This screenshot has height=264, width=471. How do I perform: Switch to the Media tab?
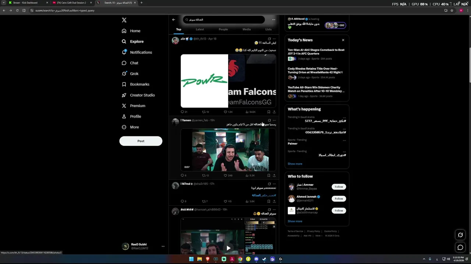[x=247, y=29]
